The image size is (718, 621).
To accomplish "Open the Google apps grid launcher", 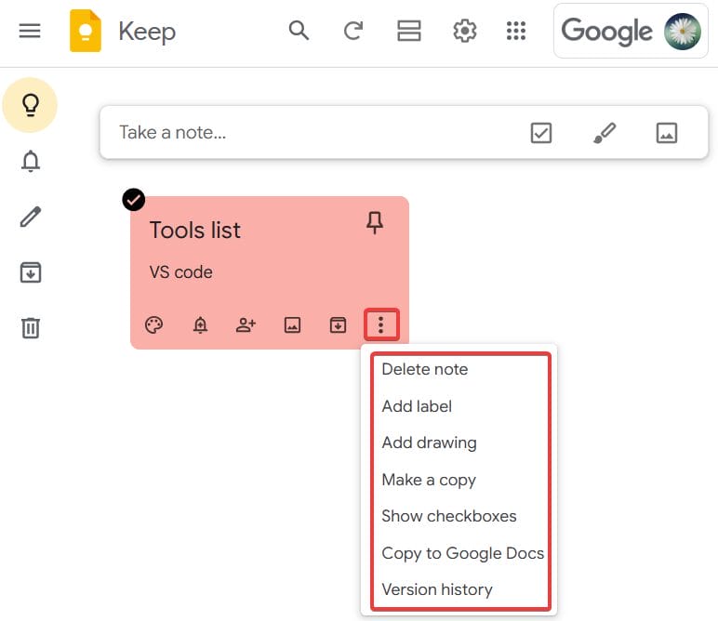I will tap(516, 31).
